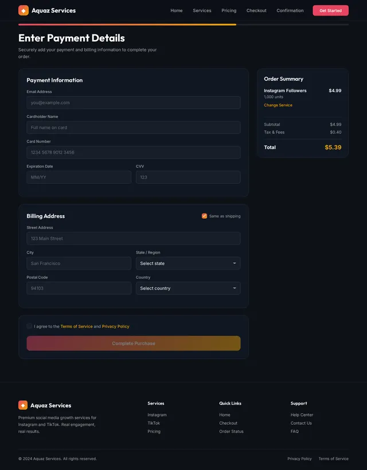Open the Contact Us link
Viewport: 367px width, 470px height.
(301, 423)
